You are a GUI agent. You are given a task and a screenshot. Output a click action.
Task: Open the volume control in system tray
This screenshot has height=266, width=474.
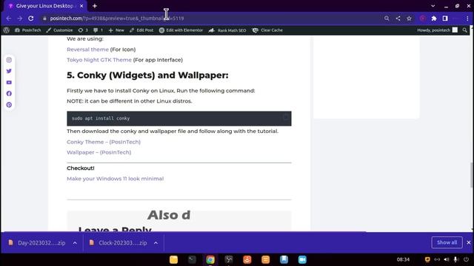447,259
